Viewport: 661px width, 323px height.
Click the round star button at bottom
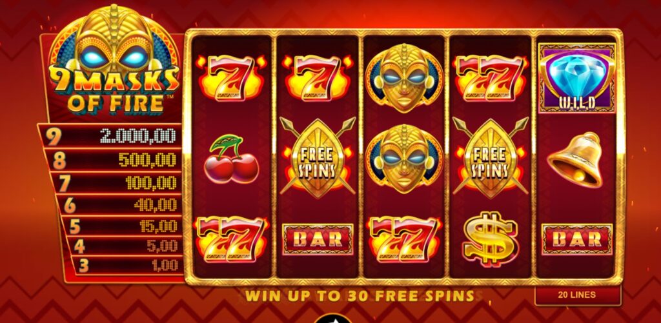coord(332,318)
